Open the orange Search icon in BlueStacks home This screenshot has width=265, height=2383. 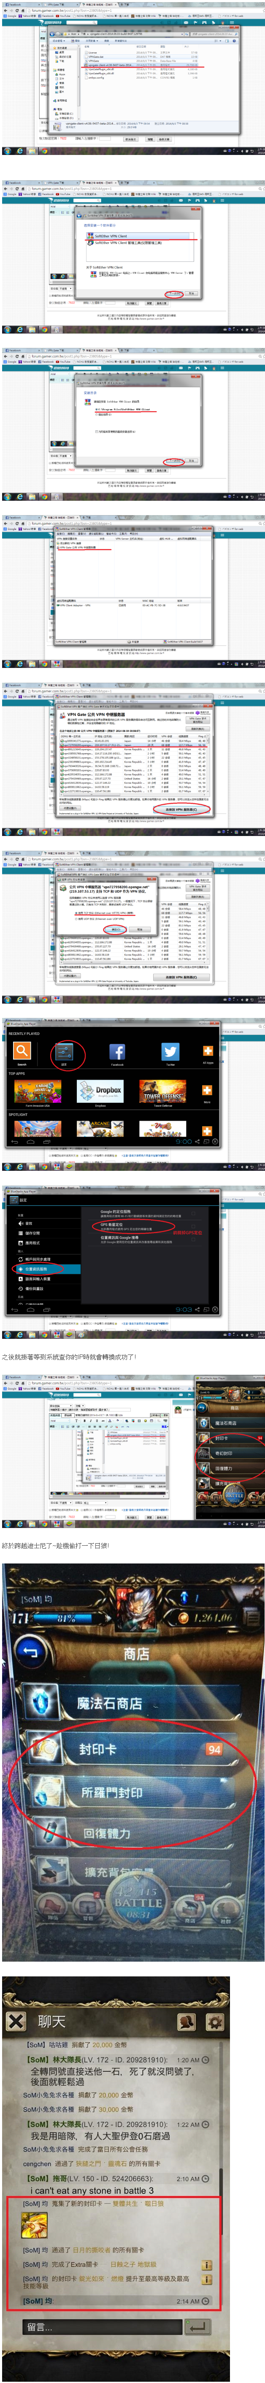[x=22, y=1051]
